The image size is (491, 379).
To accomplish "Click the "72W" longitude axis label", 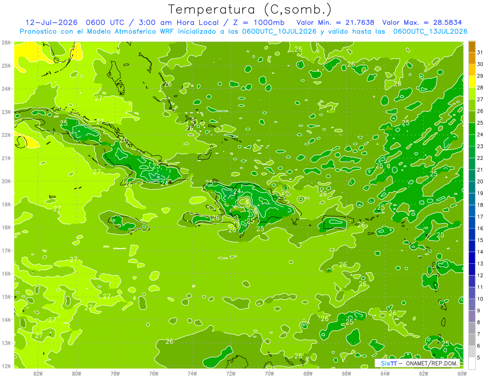I will 231,373.
